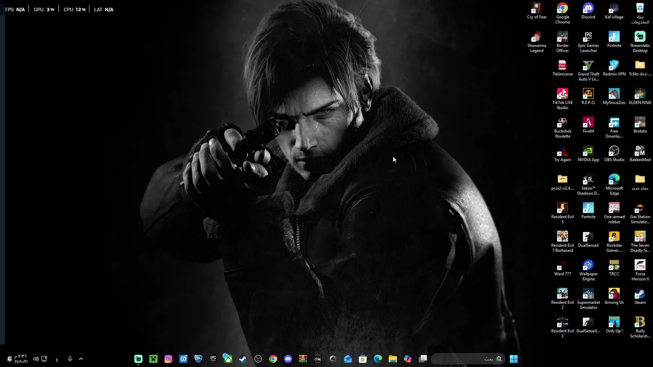
Task: Open Free Download Manager shortcut
Action: click(614, 128)
